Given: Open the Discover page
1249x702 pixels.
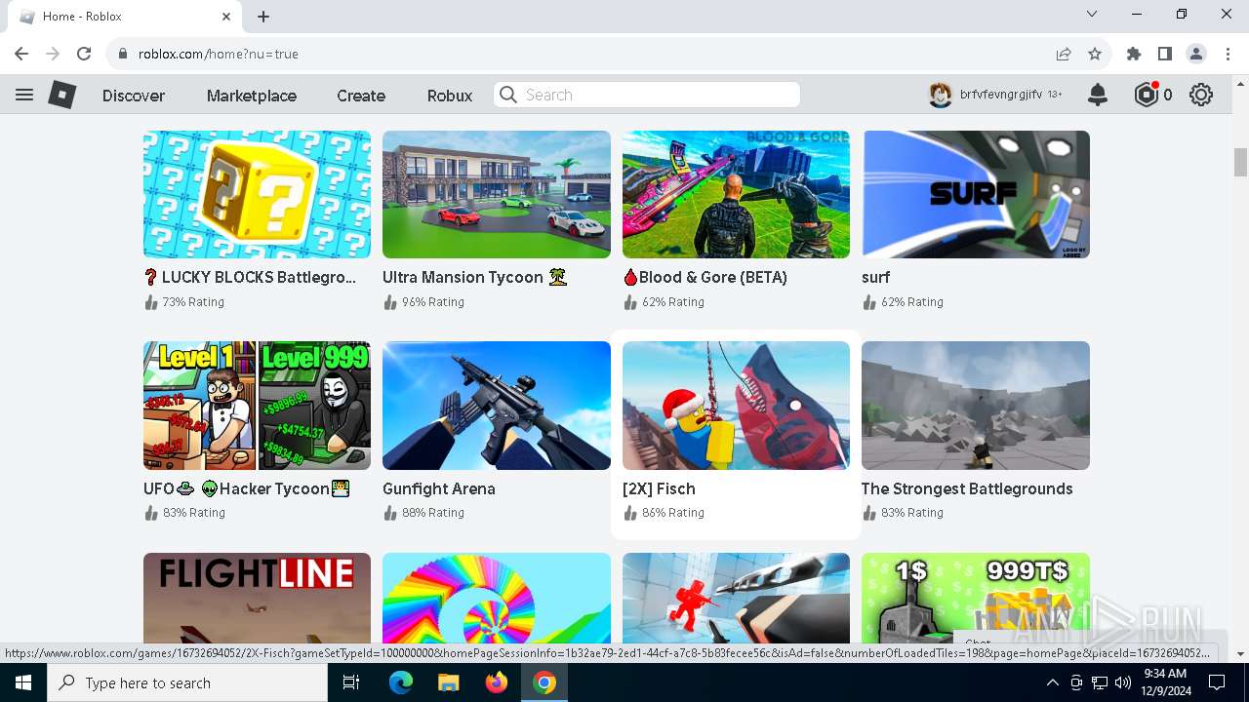Looking at the screenshot, I should coord(134,96).
